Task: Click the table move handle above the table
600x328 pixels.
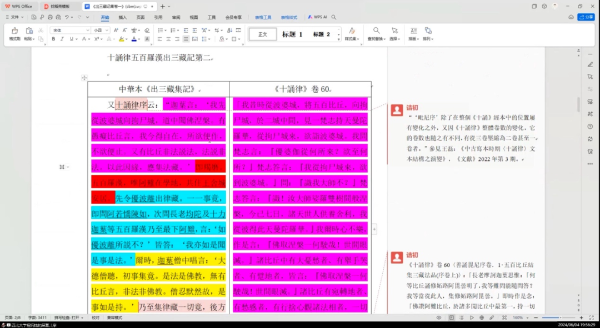Action: pos(84,78)
